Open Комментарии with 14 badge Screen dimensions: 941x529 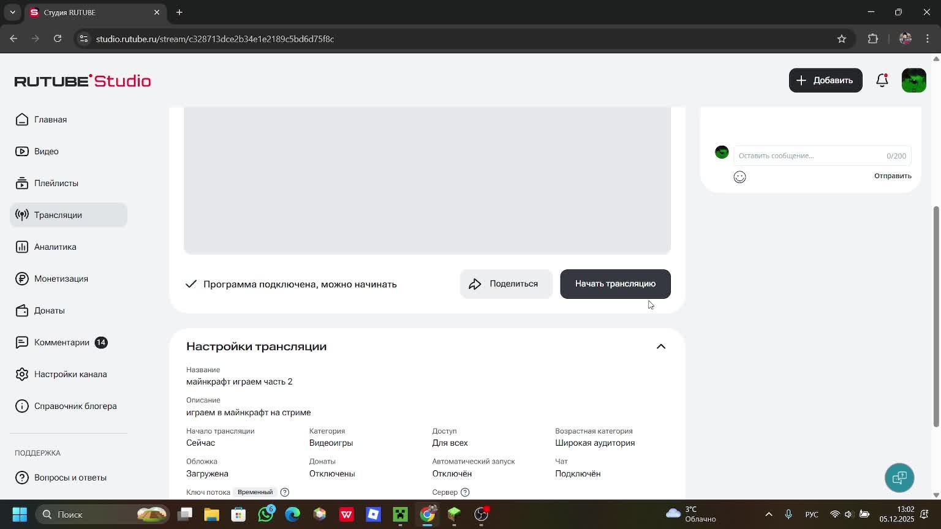click(x=69, y=342)
